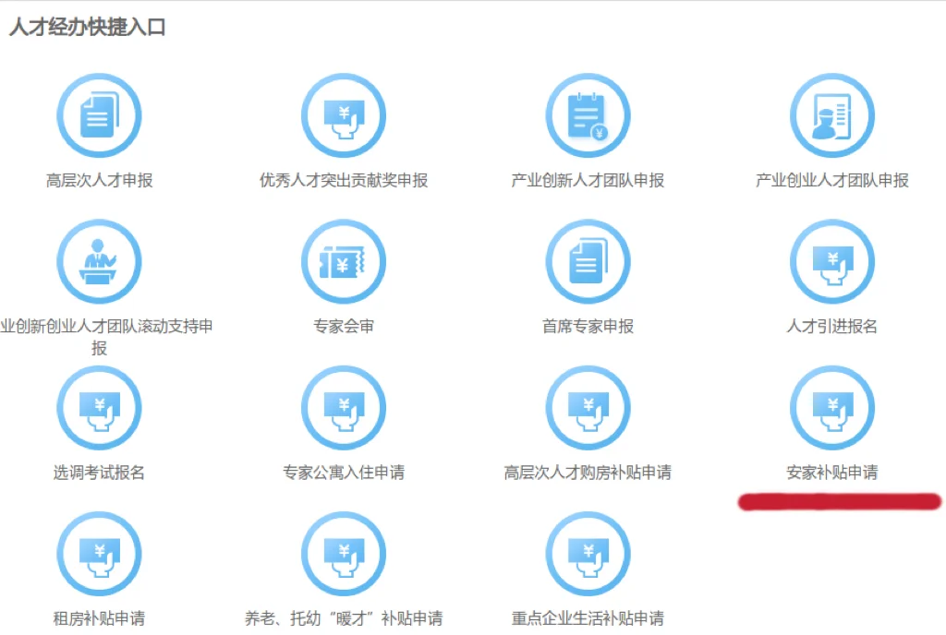946x635 pixels.
Task: 点击创新创业人才团队滚动支持申报图标
Action: click(x=100, y=260)
